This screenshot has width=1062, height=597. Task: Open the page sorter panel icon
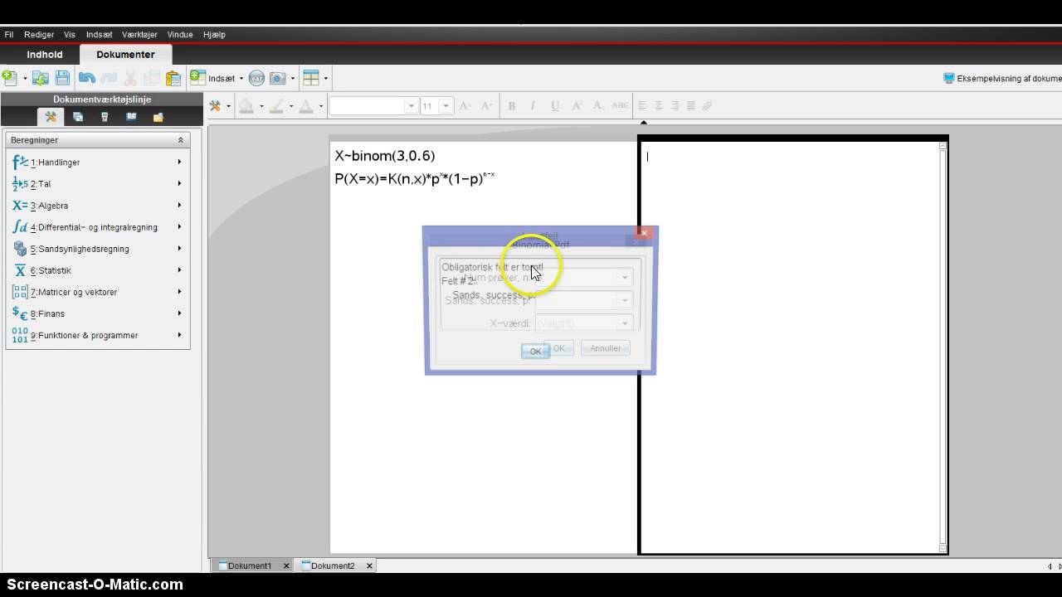78,117
